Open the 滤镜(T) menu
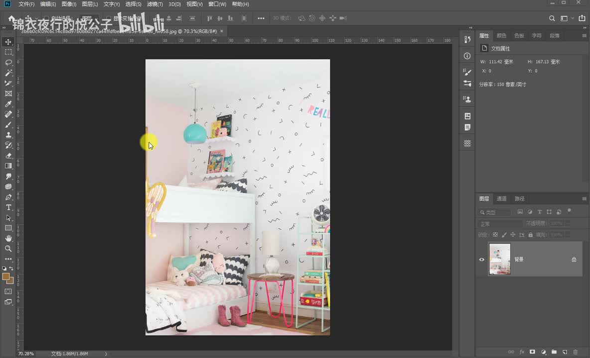 (155, 4)
